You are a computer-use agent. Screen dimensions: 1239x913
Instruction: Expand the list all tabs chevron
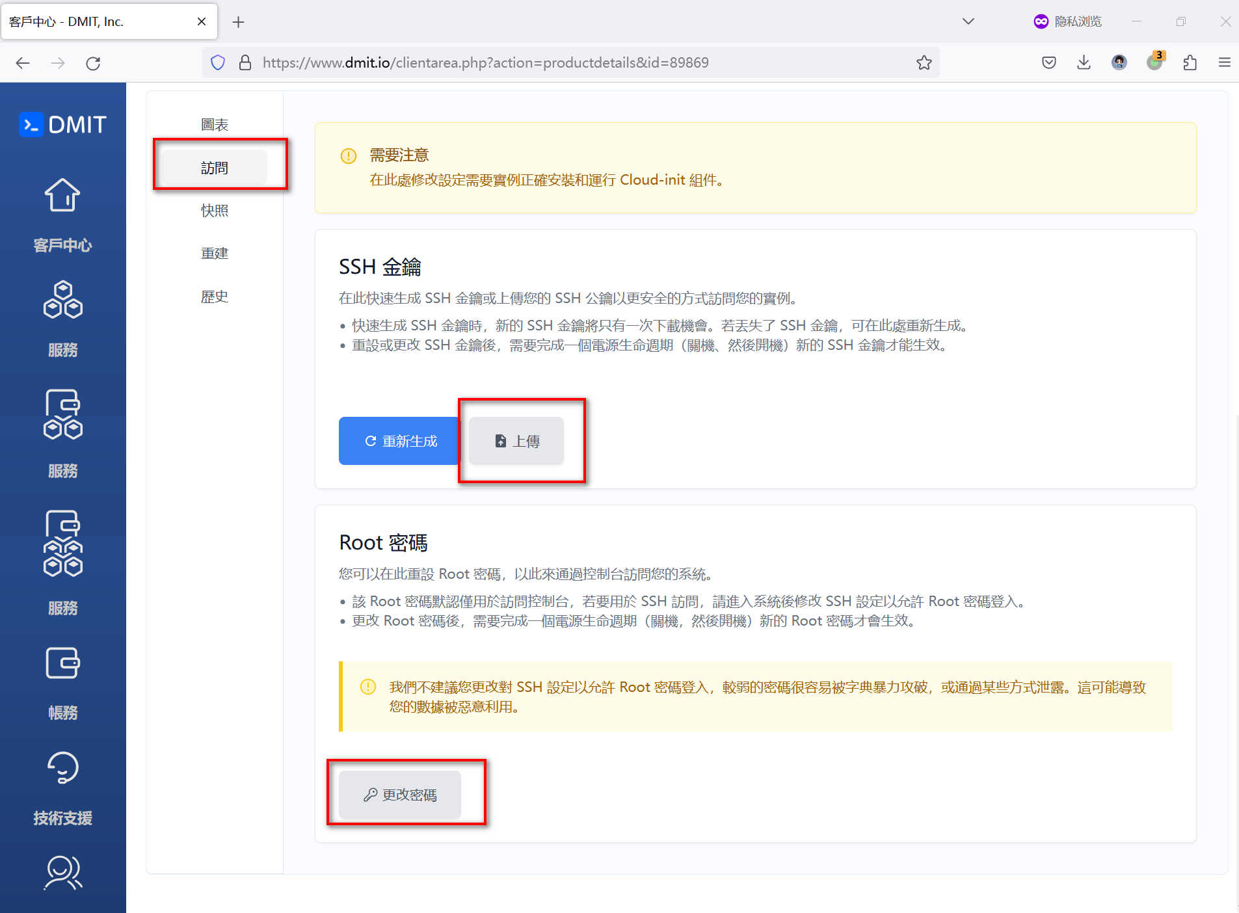point(968,21)
